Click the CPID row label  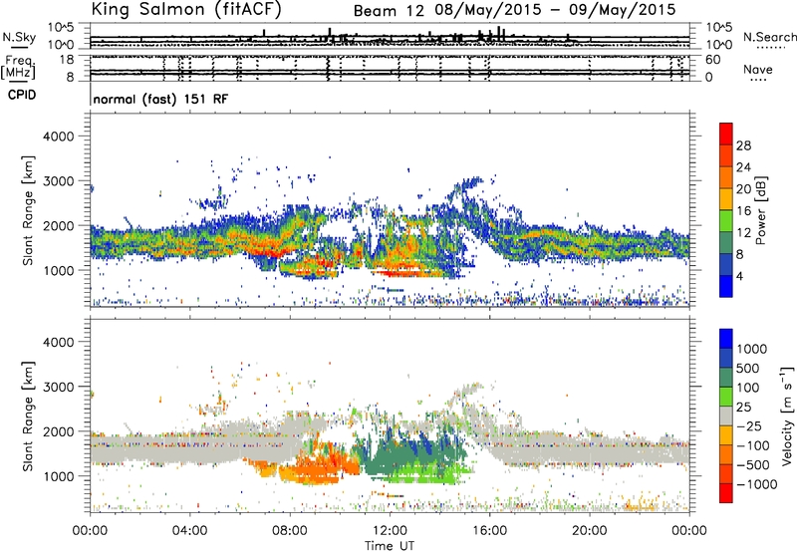22,95
